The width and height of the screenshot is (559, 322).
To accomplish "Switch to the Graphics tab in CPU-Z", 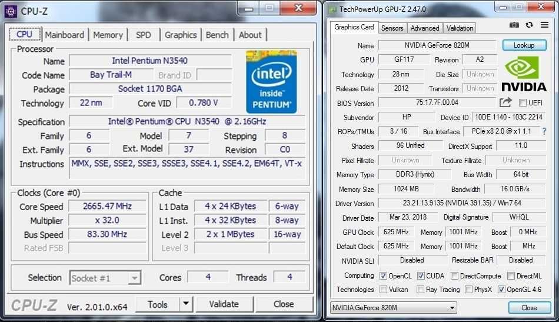I will [181, 35].
